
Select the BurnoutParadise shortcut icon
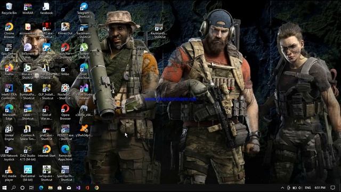(x=28, y=92)
